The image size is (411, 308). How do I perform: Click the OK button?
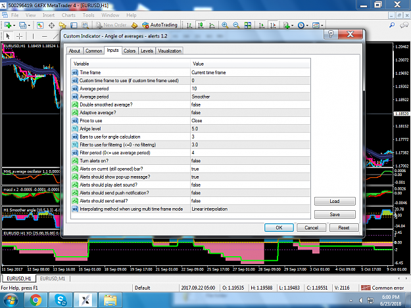pyautogui.click(x=279, y=228)
